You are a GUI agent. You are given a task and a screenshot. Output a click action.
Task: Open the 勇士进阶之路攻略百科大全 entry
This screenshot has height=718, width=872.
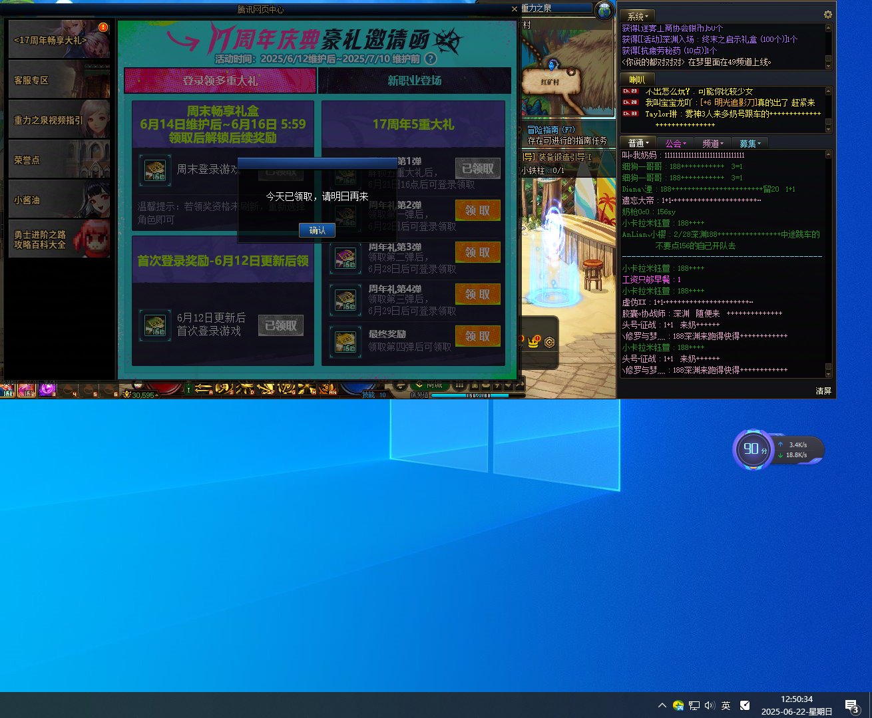[59, 239]
